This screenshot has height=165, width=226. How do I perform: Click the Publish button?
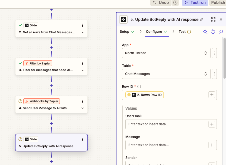coord(218,2)
